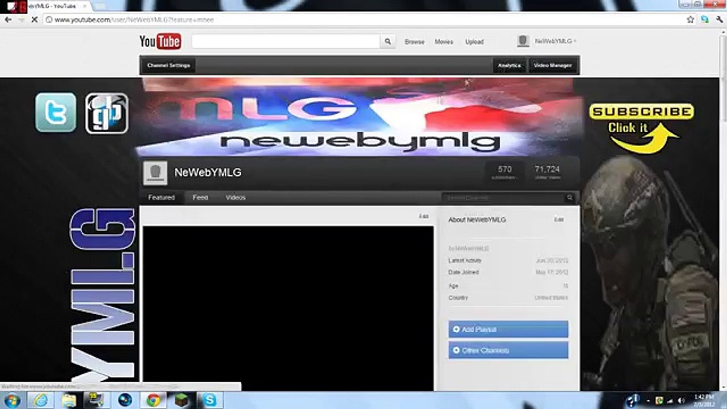The image size is (727, 409).
Task: Switch to the Videos tab
Action: tap(236, 197)
